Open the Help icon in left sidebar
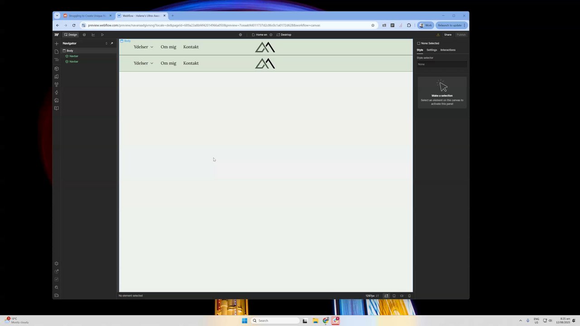Viewport: 580px width, 326px height. point(56,272)
